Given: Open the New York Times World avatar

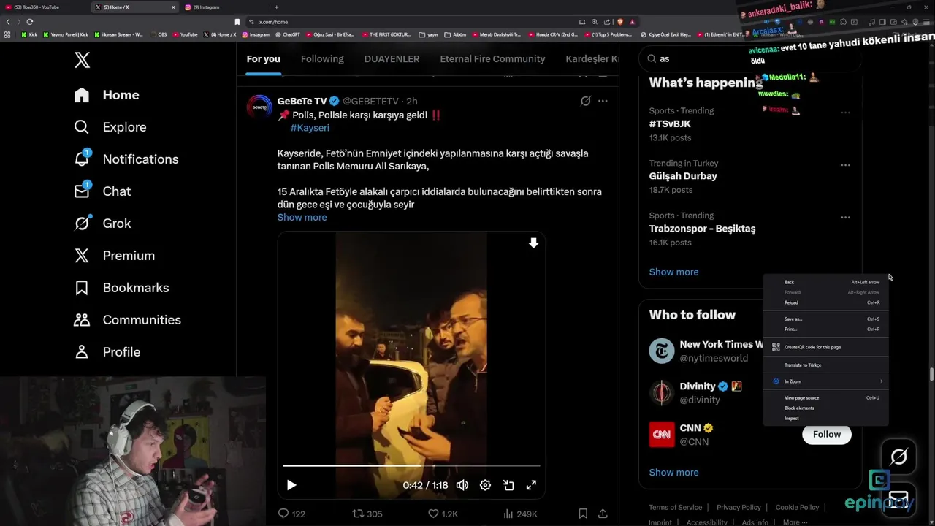Looking at the screenshot, I should [662, 351].
